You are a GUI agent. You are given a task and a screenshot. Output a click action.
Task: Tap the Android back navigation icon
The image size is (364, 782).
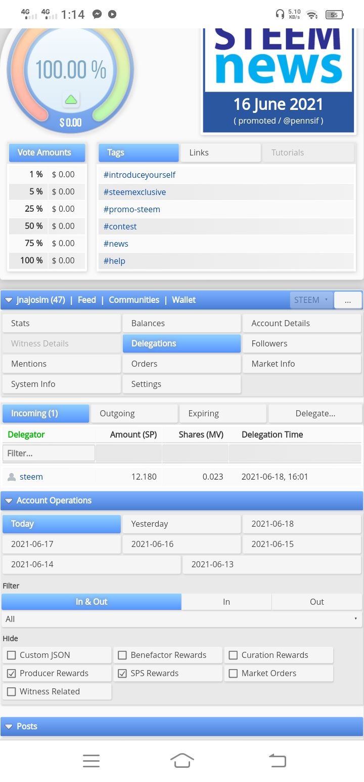coord(277,760)
